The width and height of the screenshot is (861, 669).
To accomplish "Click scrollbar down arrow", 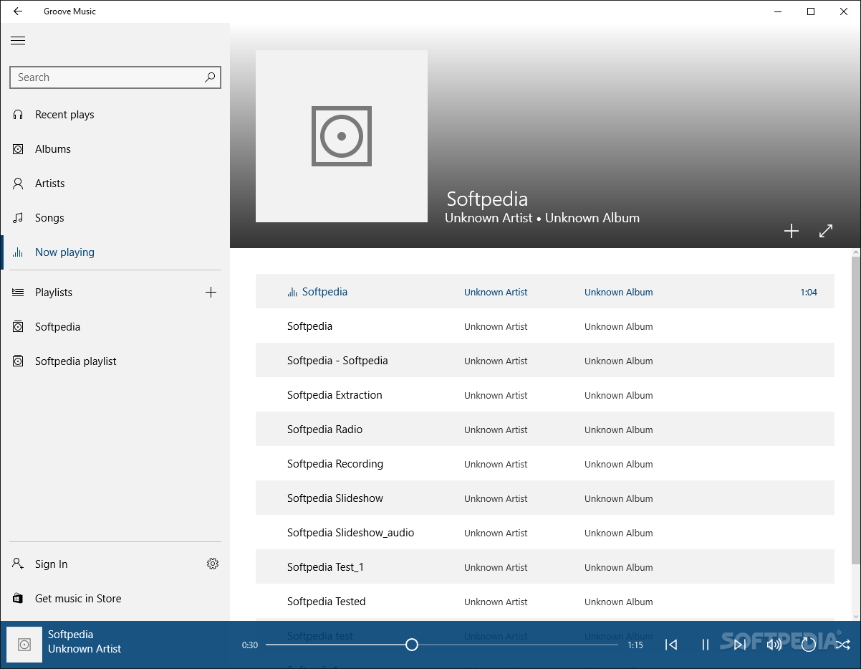I will (856, 615).
